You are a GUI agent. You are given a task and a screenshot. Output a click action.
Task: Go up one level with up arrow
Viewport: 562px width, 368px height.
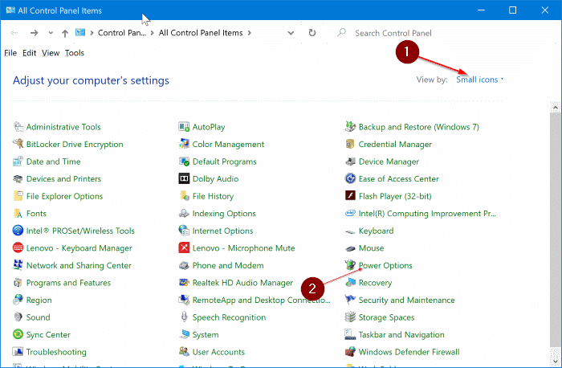pos(65,34)
